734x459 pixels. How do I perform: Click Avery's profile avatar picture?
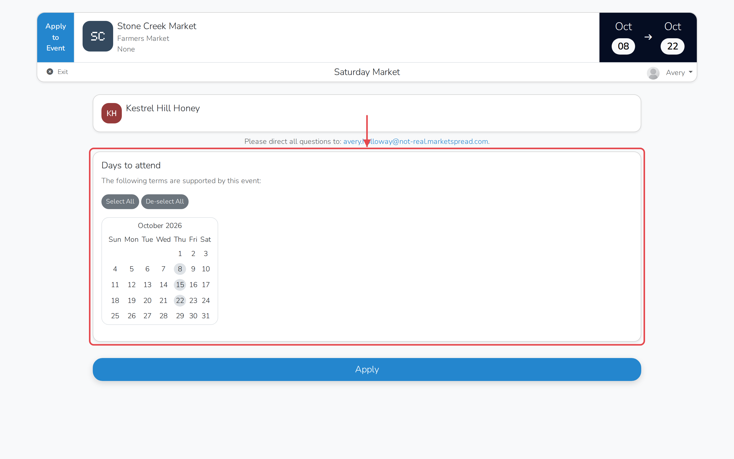click(653, 73)
